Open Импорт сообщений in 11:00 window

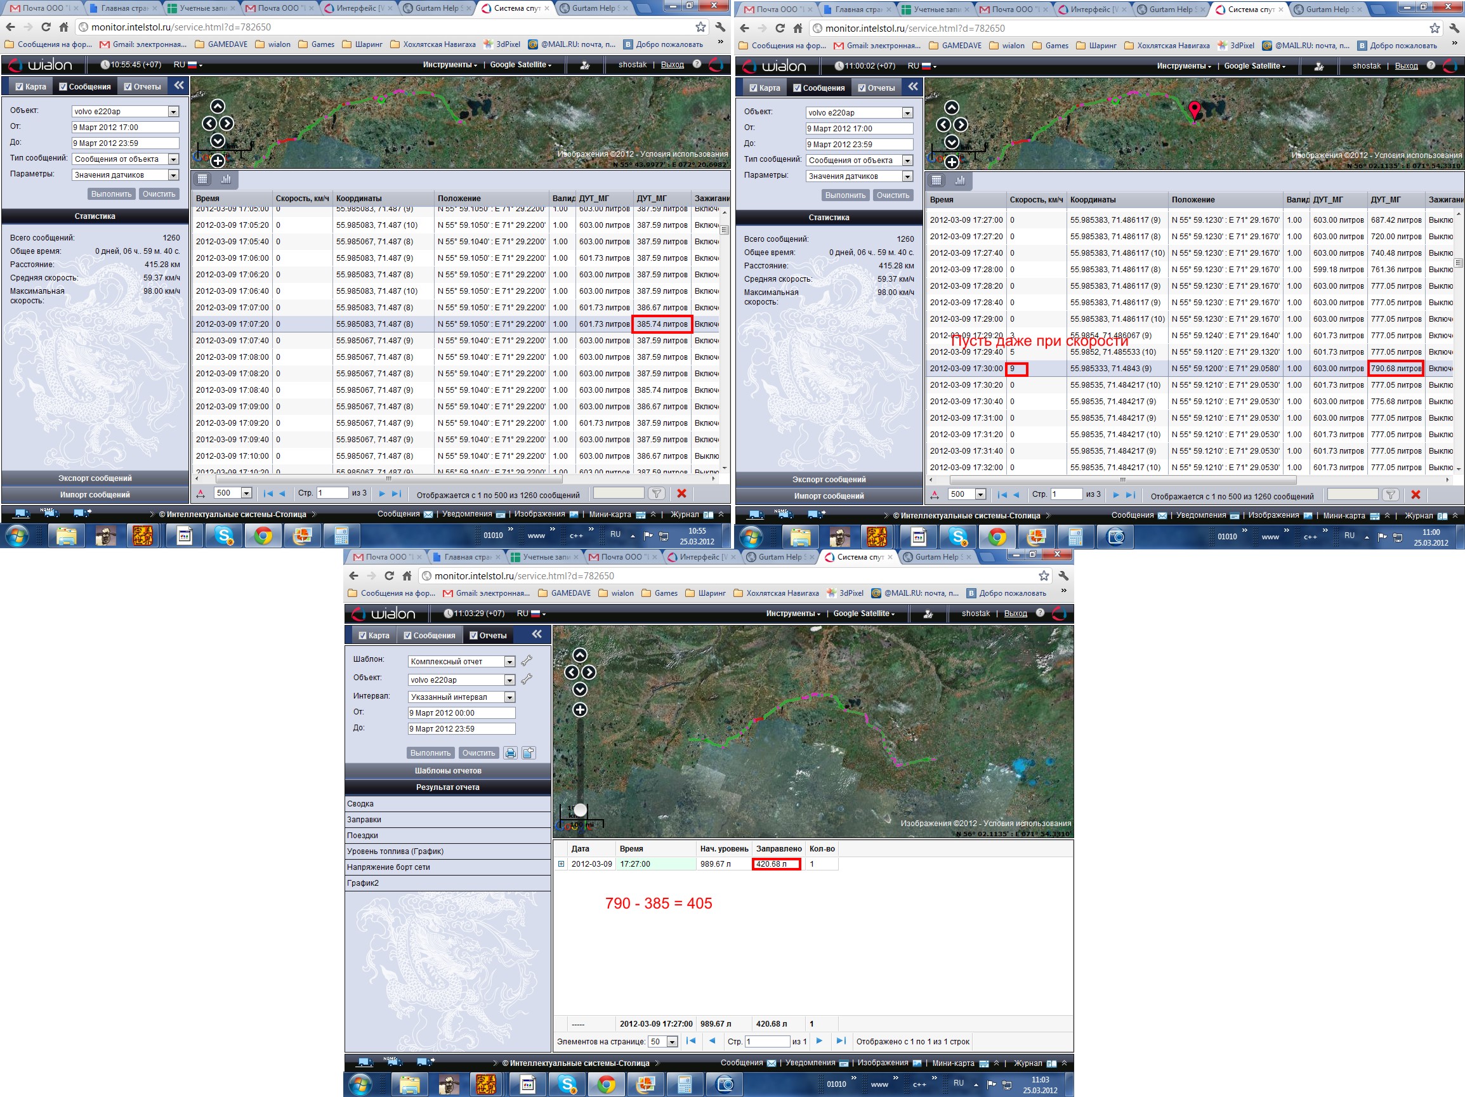829,496
